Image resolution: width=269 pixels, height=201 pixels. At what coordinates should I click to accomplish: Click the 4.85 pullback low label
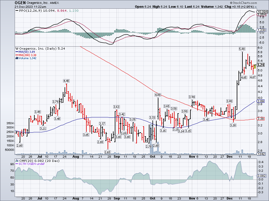tap(244, 77)
